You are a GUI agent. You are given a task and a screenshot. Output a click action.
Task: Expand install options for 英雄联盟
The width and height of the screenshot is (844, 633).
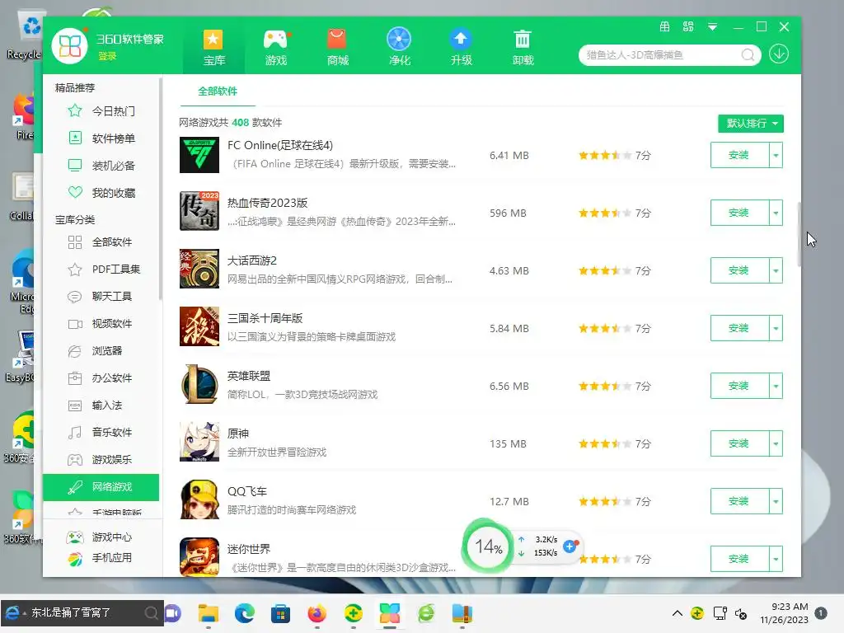click(776, 386)
